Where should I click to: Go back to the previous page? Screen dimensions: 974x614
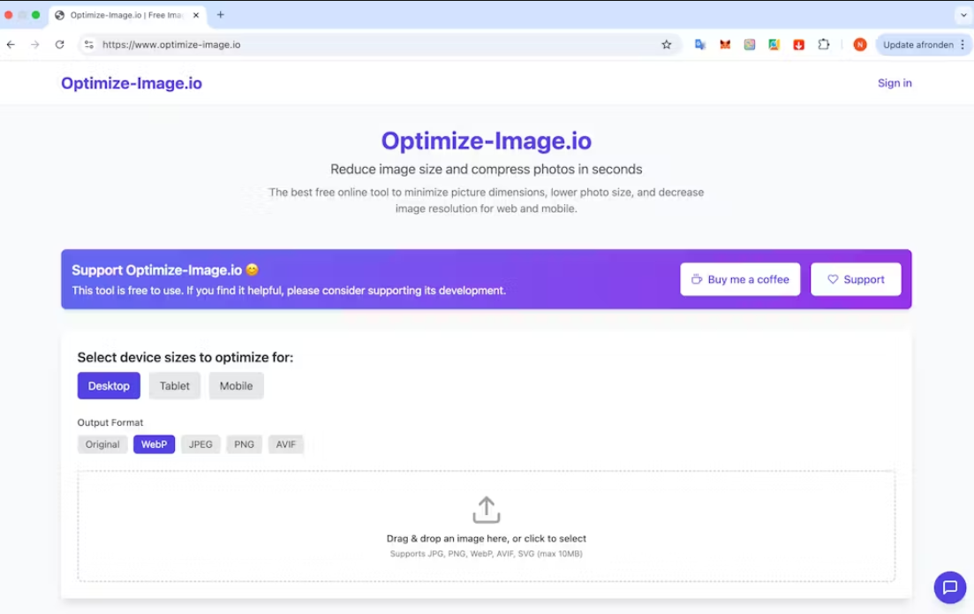pyautogui.click(x=11, y=45)
